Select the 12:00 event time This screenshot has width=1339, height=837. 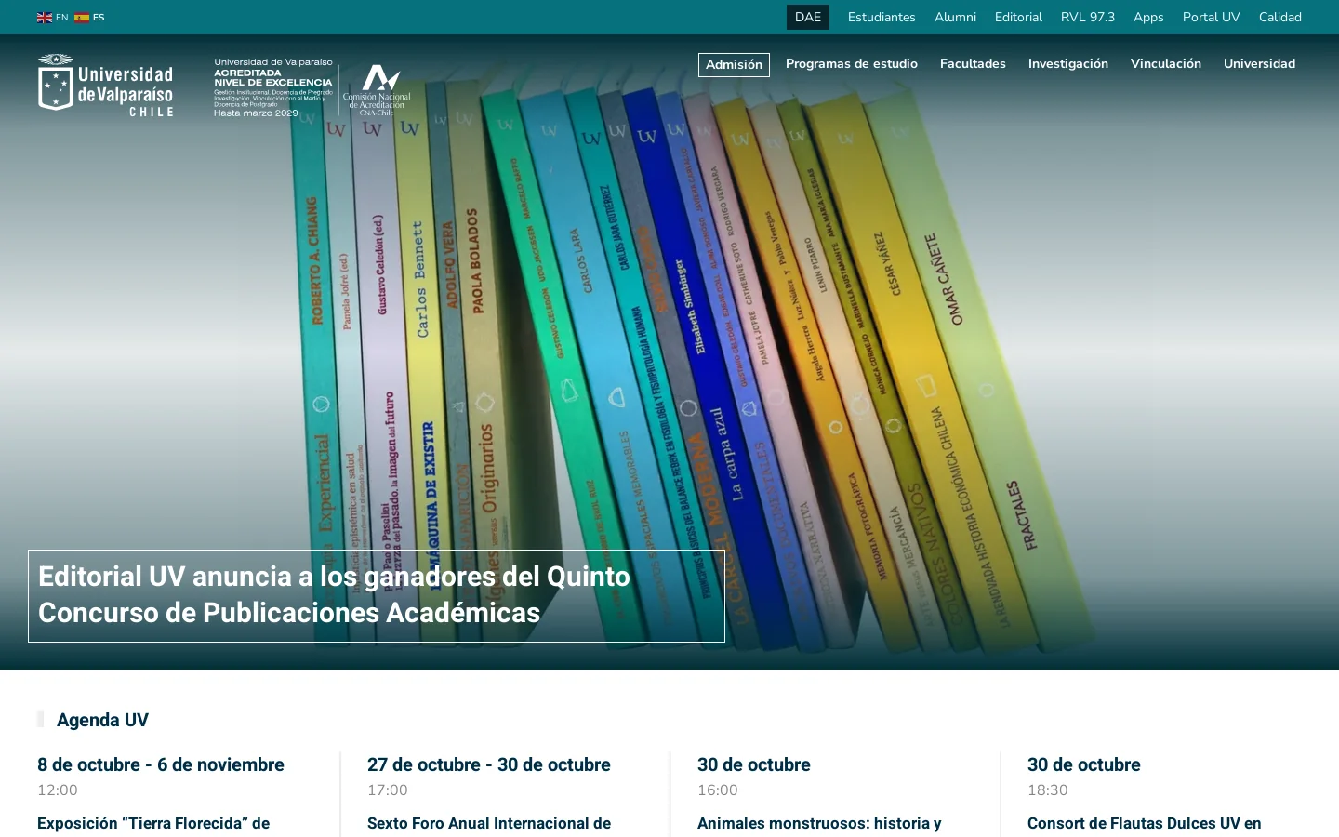[x=58, y=790]
